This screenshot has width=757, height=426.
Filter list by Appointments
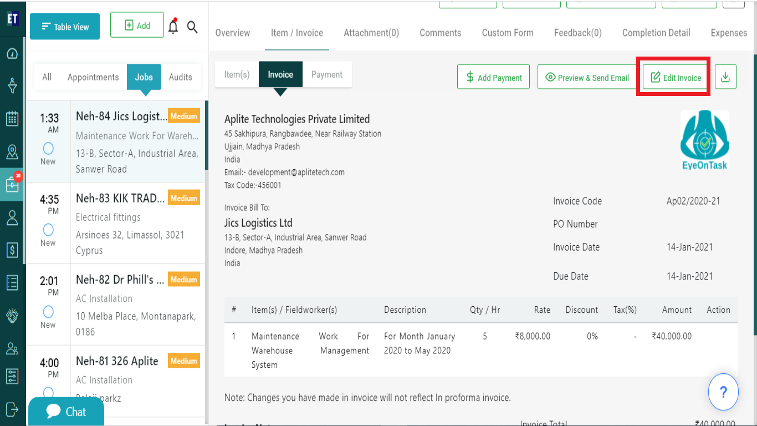click(x=93, y=77)
